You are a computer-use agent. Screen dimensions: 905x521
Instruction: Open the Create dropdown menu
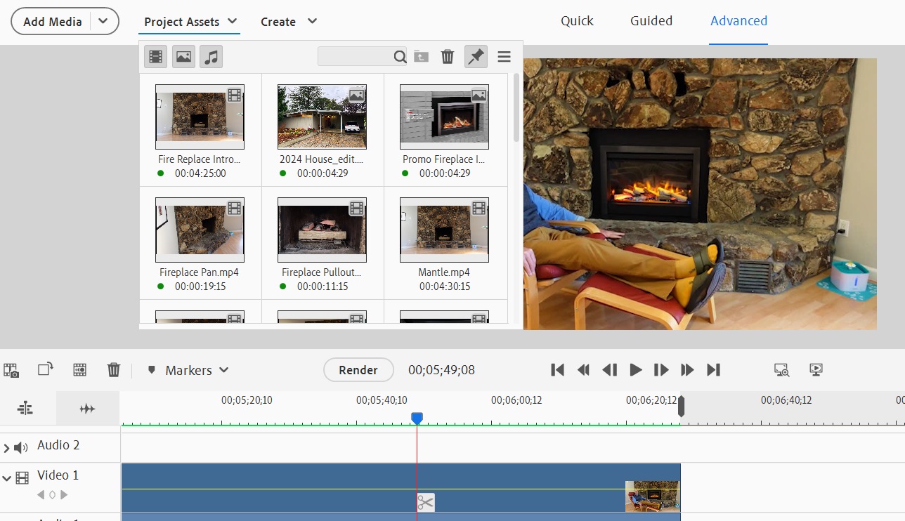click(289, 21)
